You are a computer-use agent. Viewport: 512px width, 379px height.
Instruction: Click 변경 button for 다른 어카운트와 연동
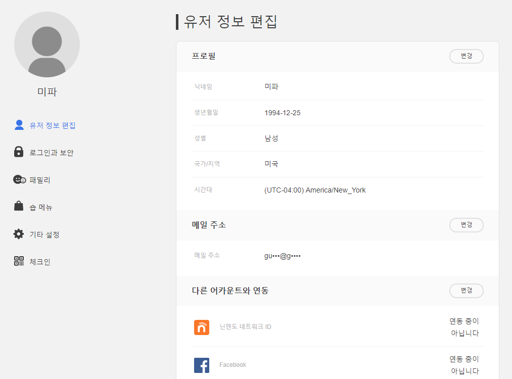467,291
